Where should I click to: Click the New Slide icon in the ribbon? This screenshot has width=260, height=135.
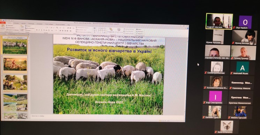[x=22, y=26]
